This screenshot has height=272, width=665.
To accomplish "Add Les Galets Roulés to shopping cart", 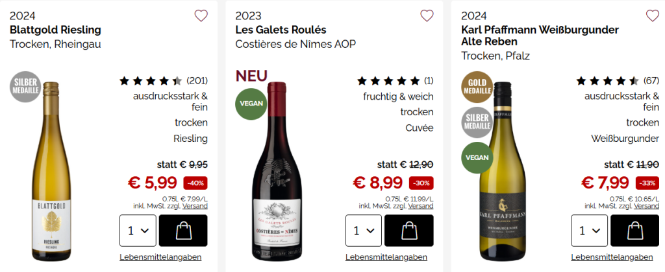I will [x=408, y=231].
